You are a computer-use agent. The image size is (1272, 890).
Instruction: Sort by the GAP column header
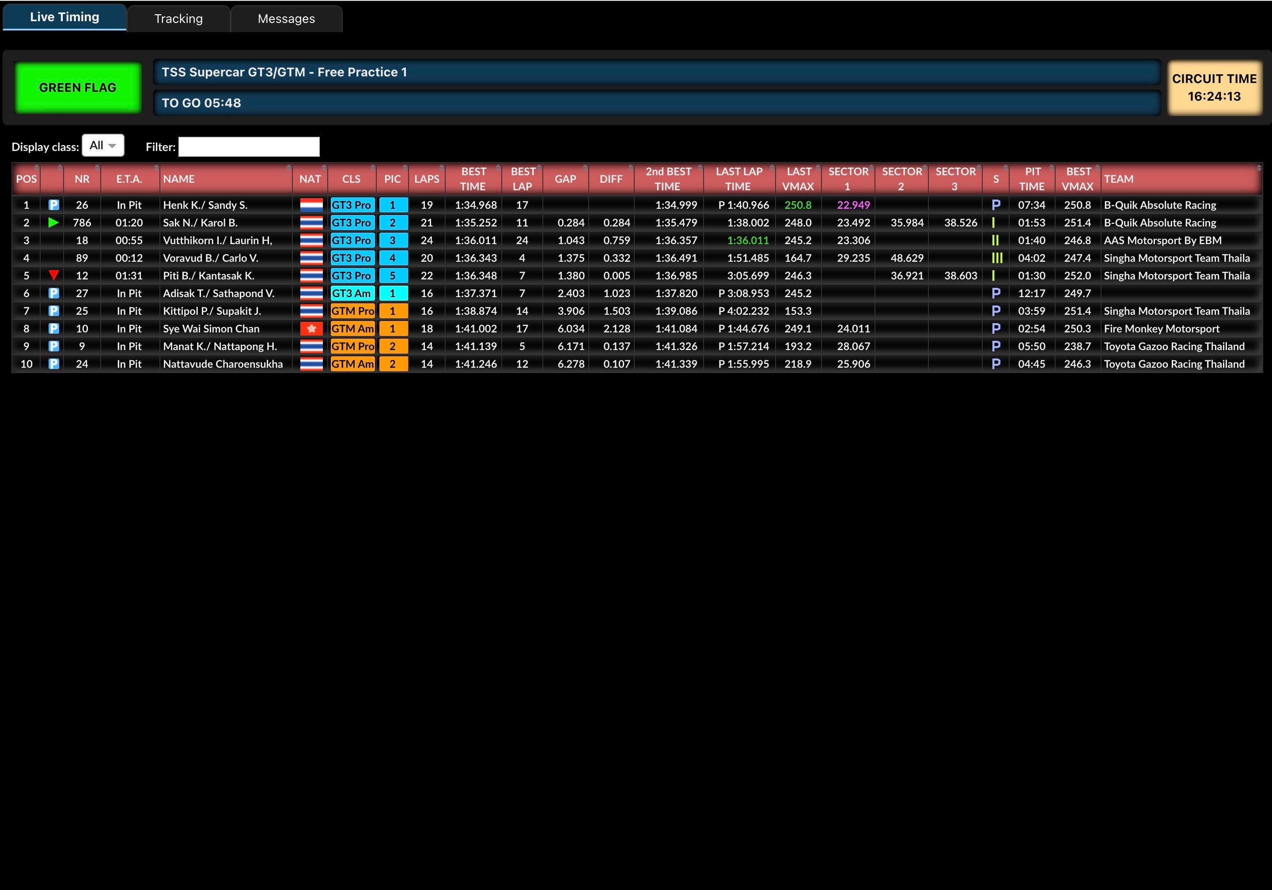tap(566, 179)
